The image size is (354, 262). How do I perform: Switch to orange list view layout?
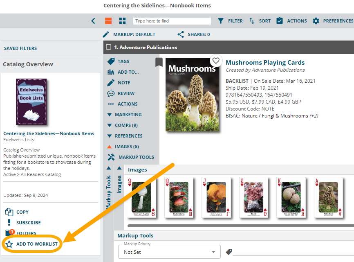(108, 21)
